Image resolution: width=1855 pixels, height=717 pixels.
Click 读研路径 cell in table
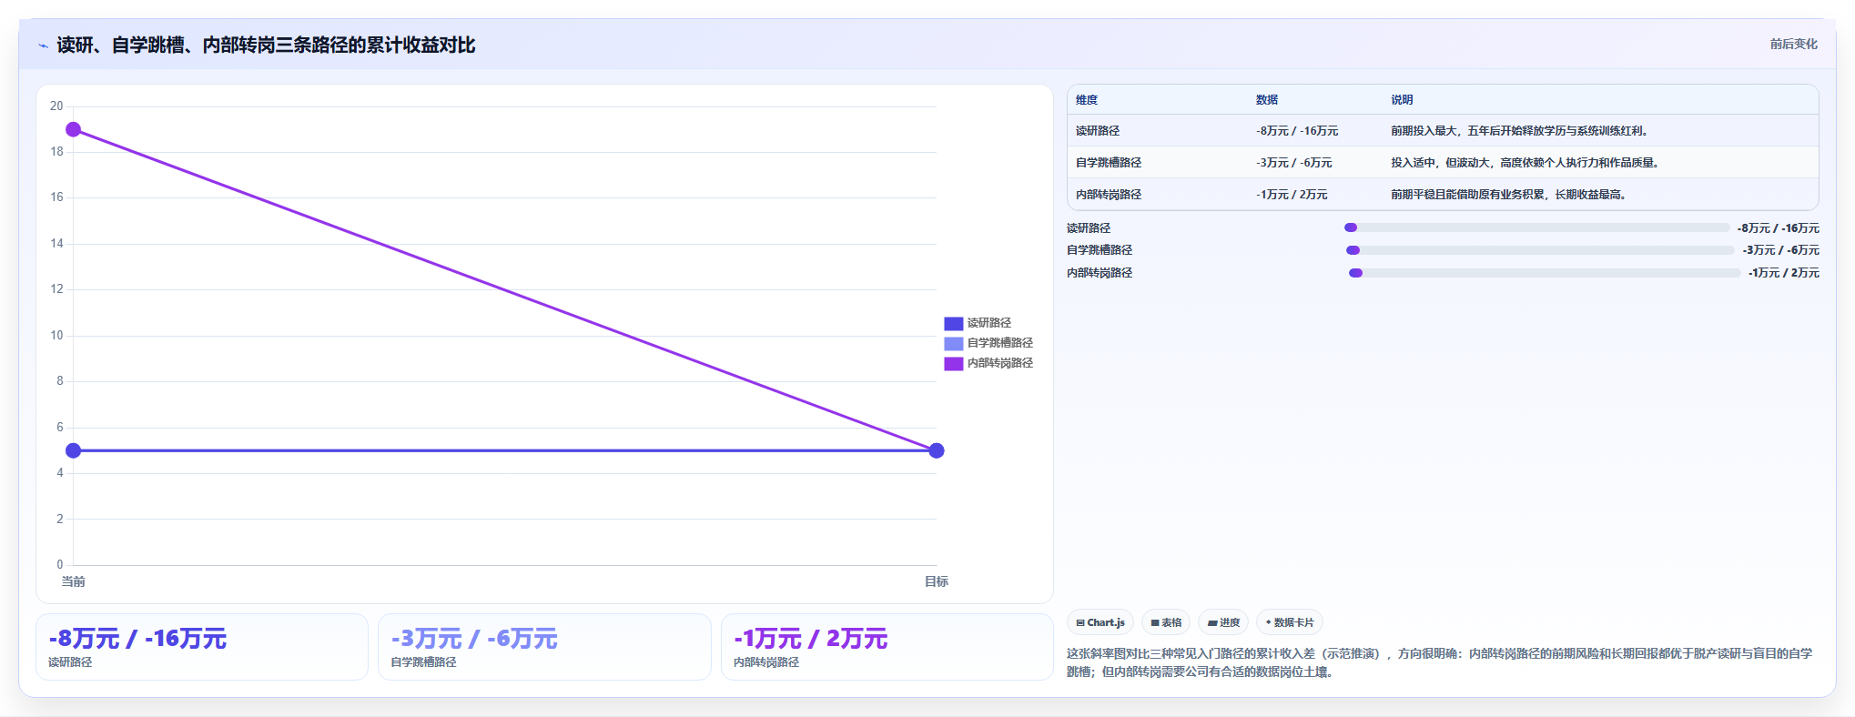coord(1098,131)
